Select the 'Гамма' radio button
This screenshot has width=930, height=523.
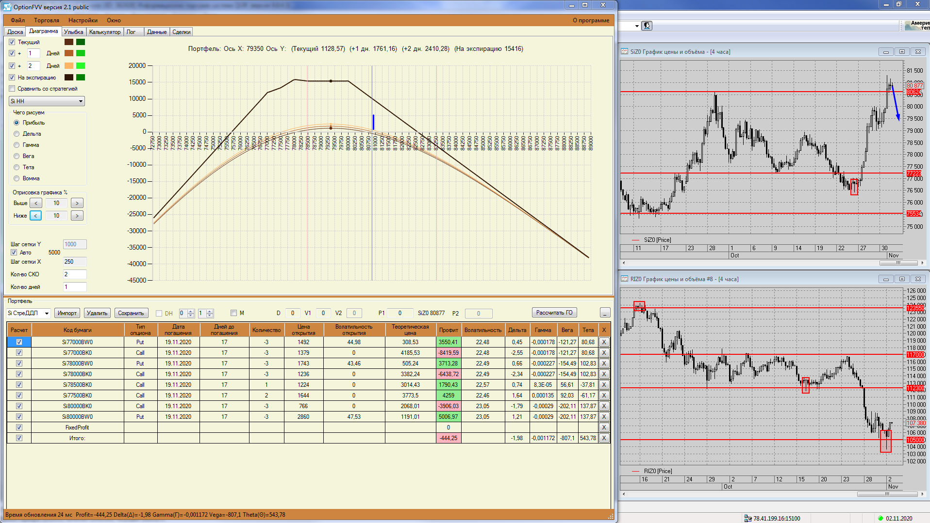17,145
